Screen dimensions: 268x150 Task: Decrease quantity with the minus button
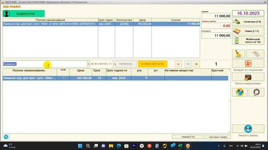coord(188,64)
